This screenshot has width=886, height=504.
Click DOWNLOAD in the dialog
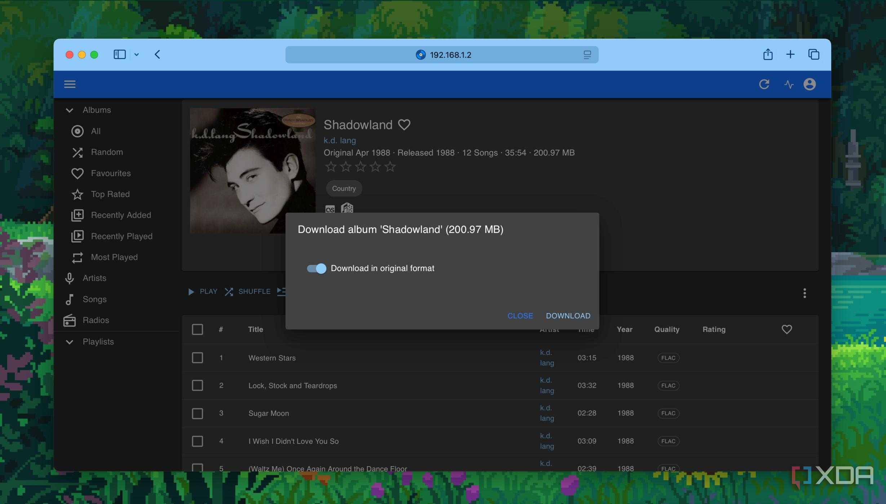click(568, 316)
